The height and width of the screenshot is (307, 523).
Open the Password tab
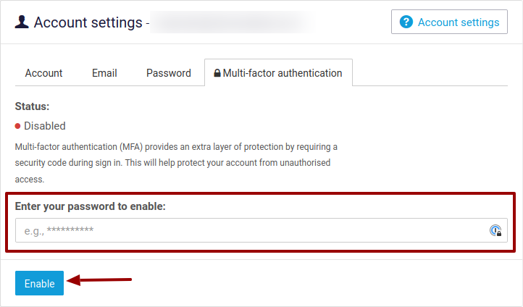[169, 73]
